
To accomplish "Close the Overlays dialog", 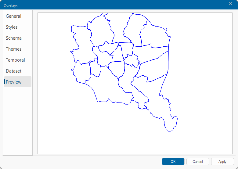I will pos(231,4).
